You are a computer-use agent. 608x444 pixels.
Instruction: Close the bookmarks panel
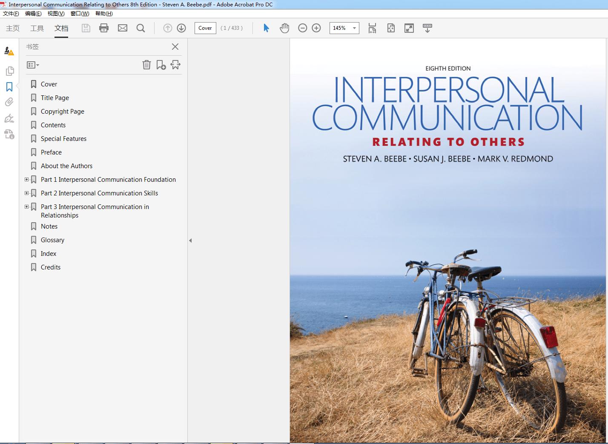coord(175,47)
